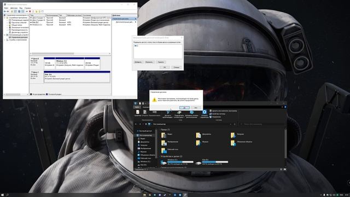Open the Изображения folder in Explorer main pane
Viewport: 350px width, 197px height.
[170, 142]
